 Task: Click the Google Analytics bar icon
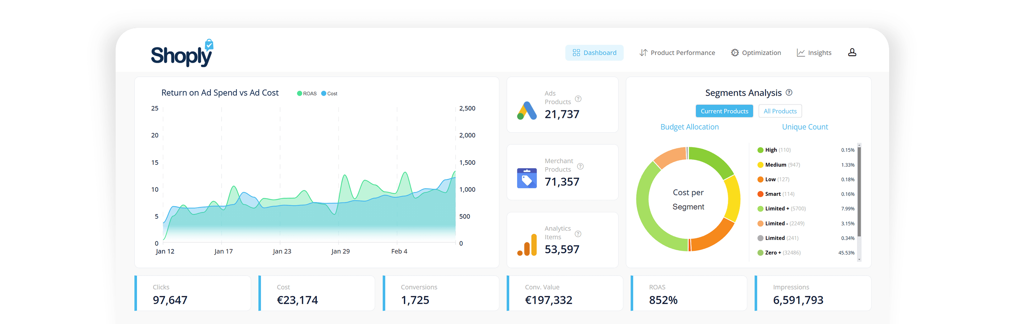527,245
